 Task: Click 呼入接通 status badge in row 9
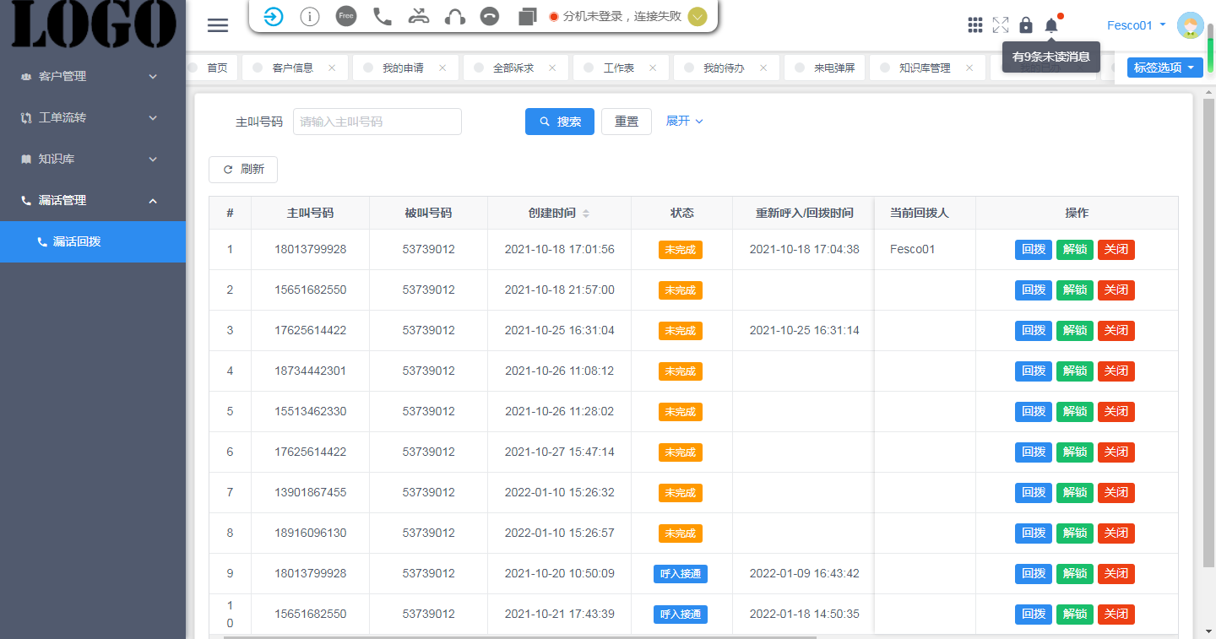(681, 574)
